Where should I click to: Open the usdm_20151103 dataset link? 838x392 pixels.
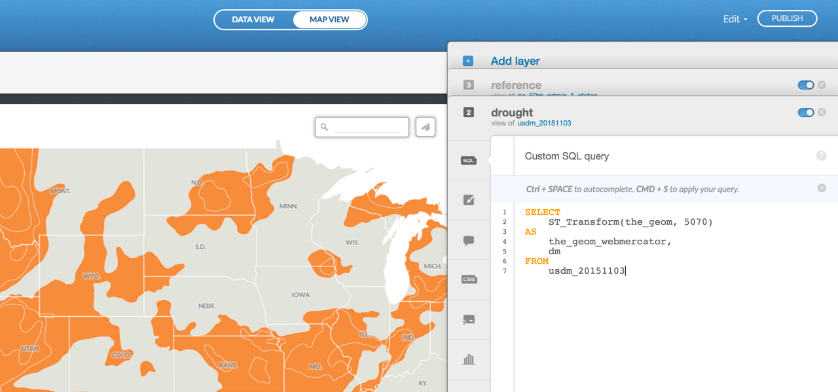coord(545,123)
